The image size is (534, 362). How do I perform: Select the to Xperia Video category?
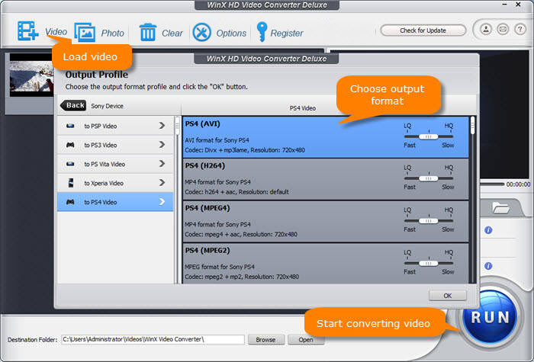click(x=115, y=183)
